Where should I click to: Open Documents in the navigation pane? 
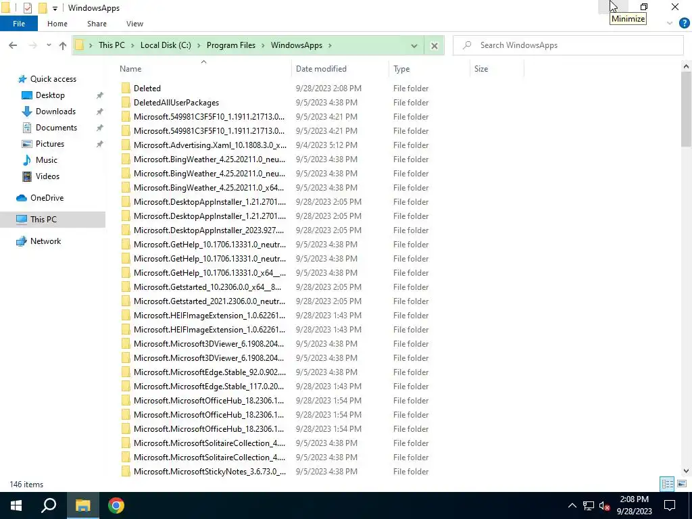point(56,128)
